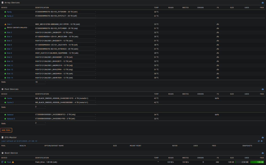Open the Satassd 2 device link
The height and width of the screenshot is (165, 266).
coord(11,119)
